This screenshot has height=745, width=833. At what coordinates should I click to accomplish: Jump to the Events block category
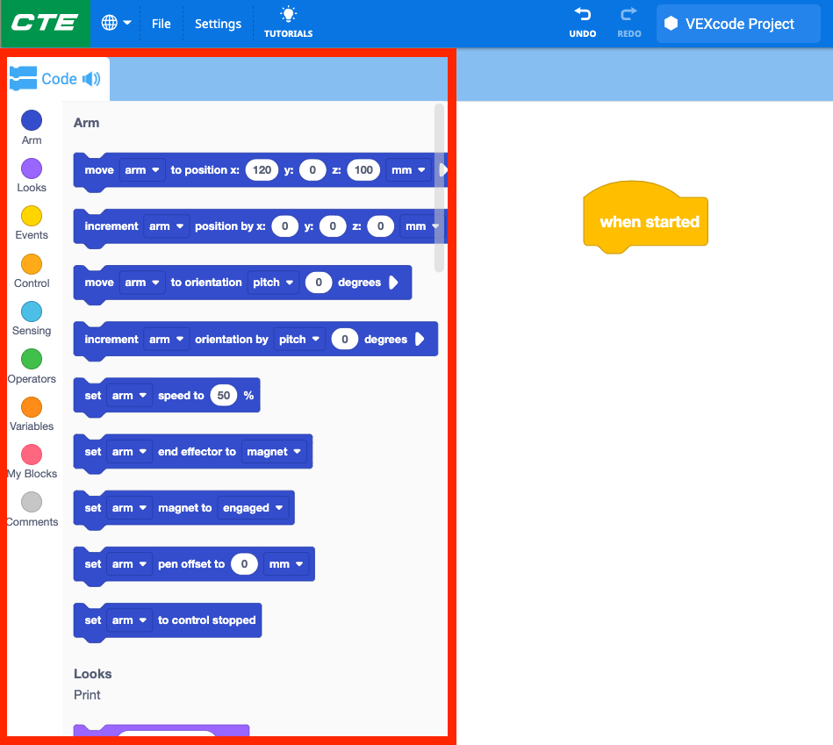pos(32,216)
